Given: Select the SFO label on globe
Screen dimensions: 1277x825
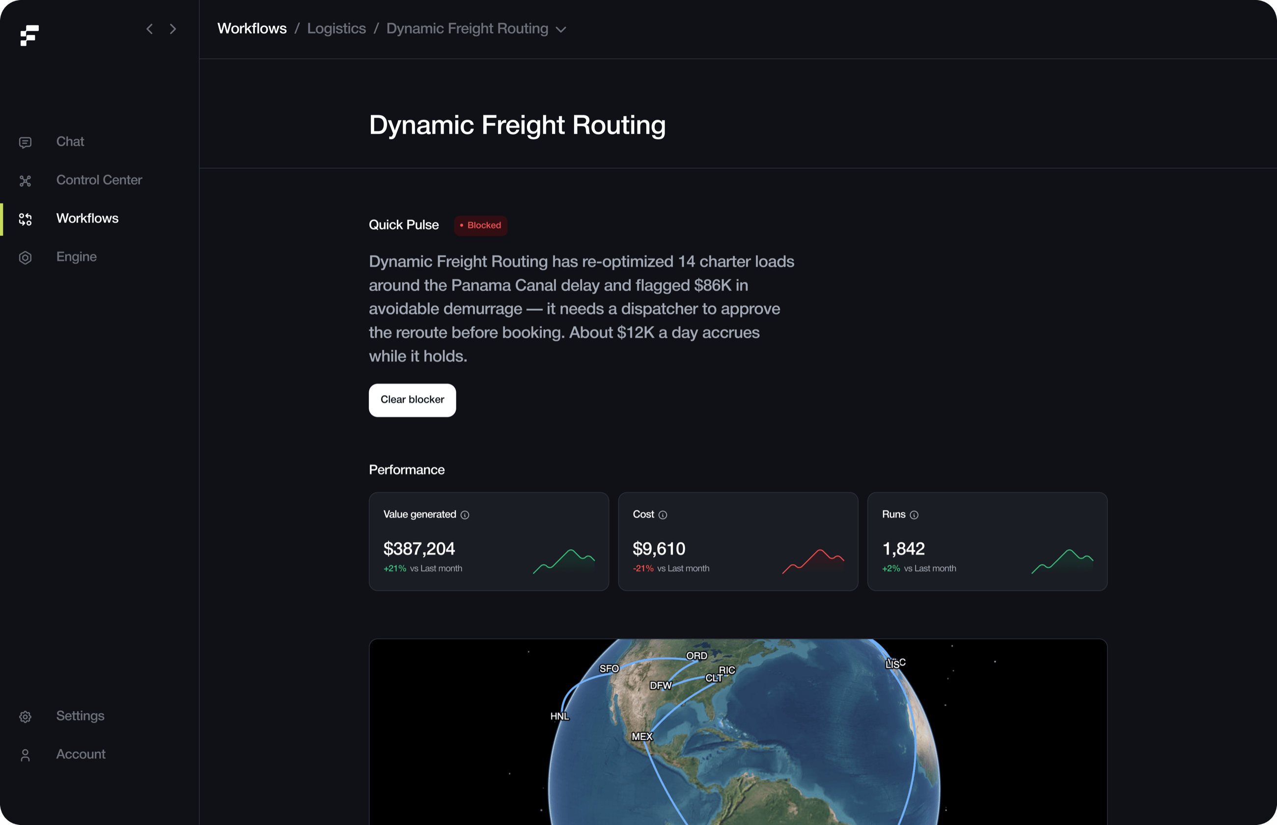Looking at the screenshot, I should click(x=609, y=668).
